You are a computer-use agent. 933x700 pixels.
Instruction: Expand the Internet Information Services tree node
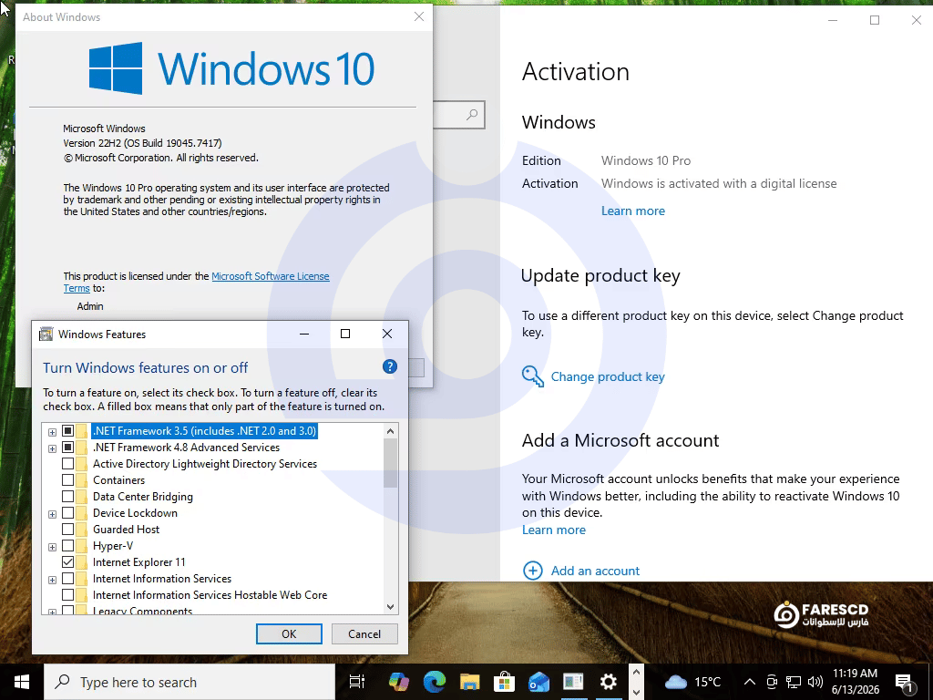tap(52, 579)
